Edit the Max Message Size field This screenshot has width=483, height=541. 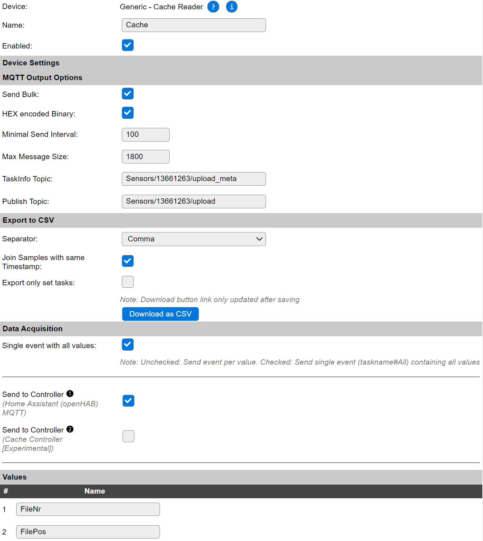click(146, 157)
